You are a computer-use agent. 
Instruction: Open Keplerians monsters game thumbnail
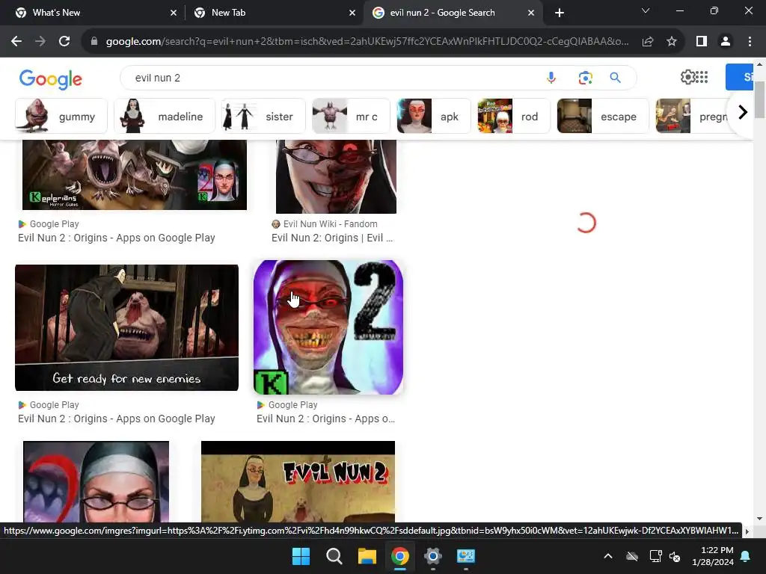[135, 175]
